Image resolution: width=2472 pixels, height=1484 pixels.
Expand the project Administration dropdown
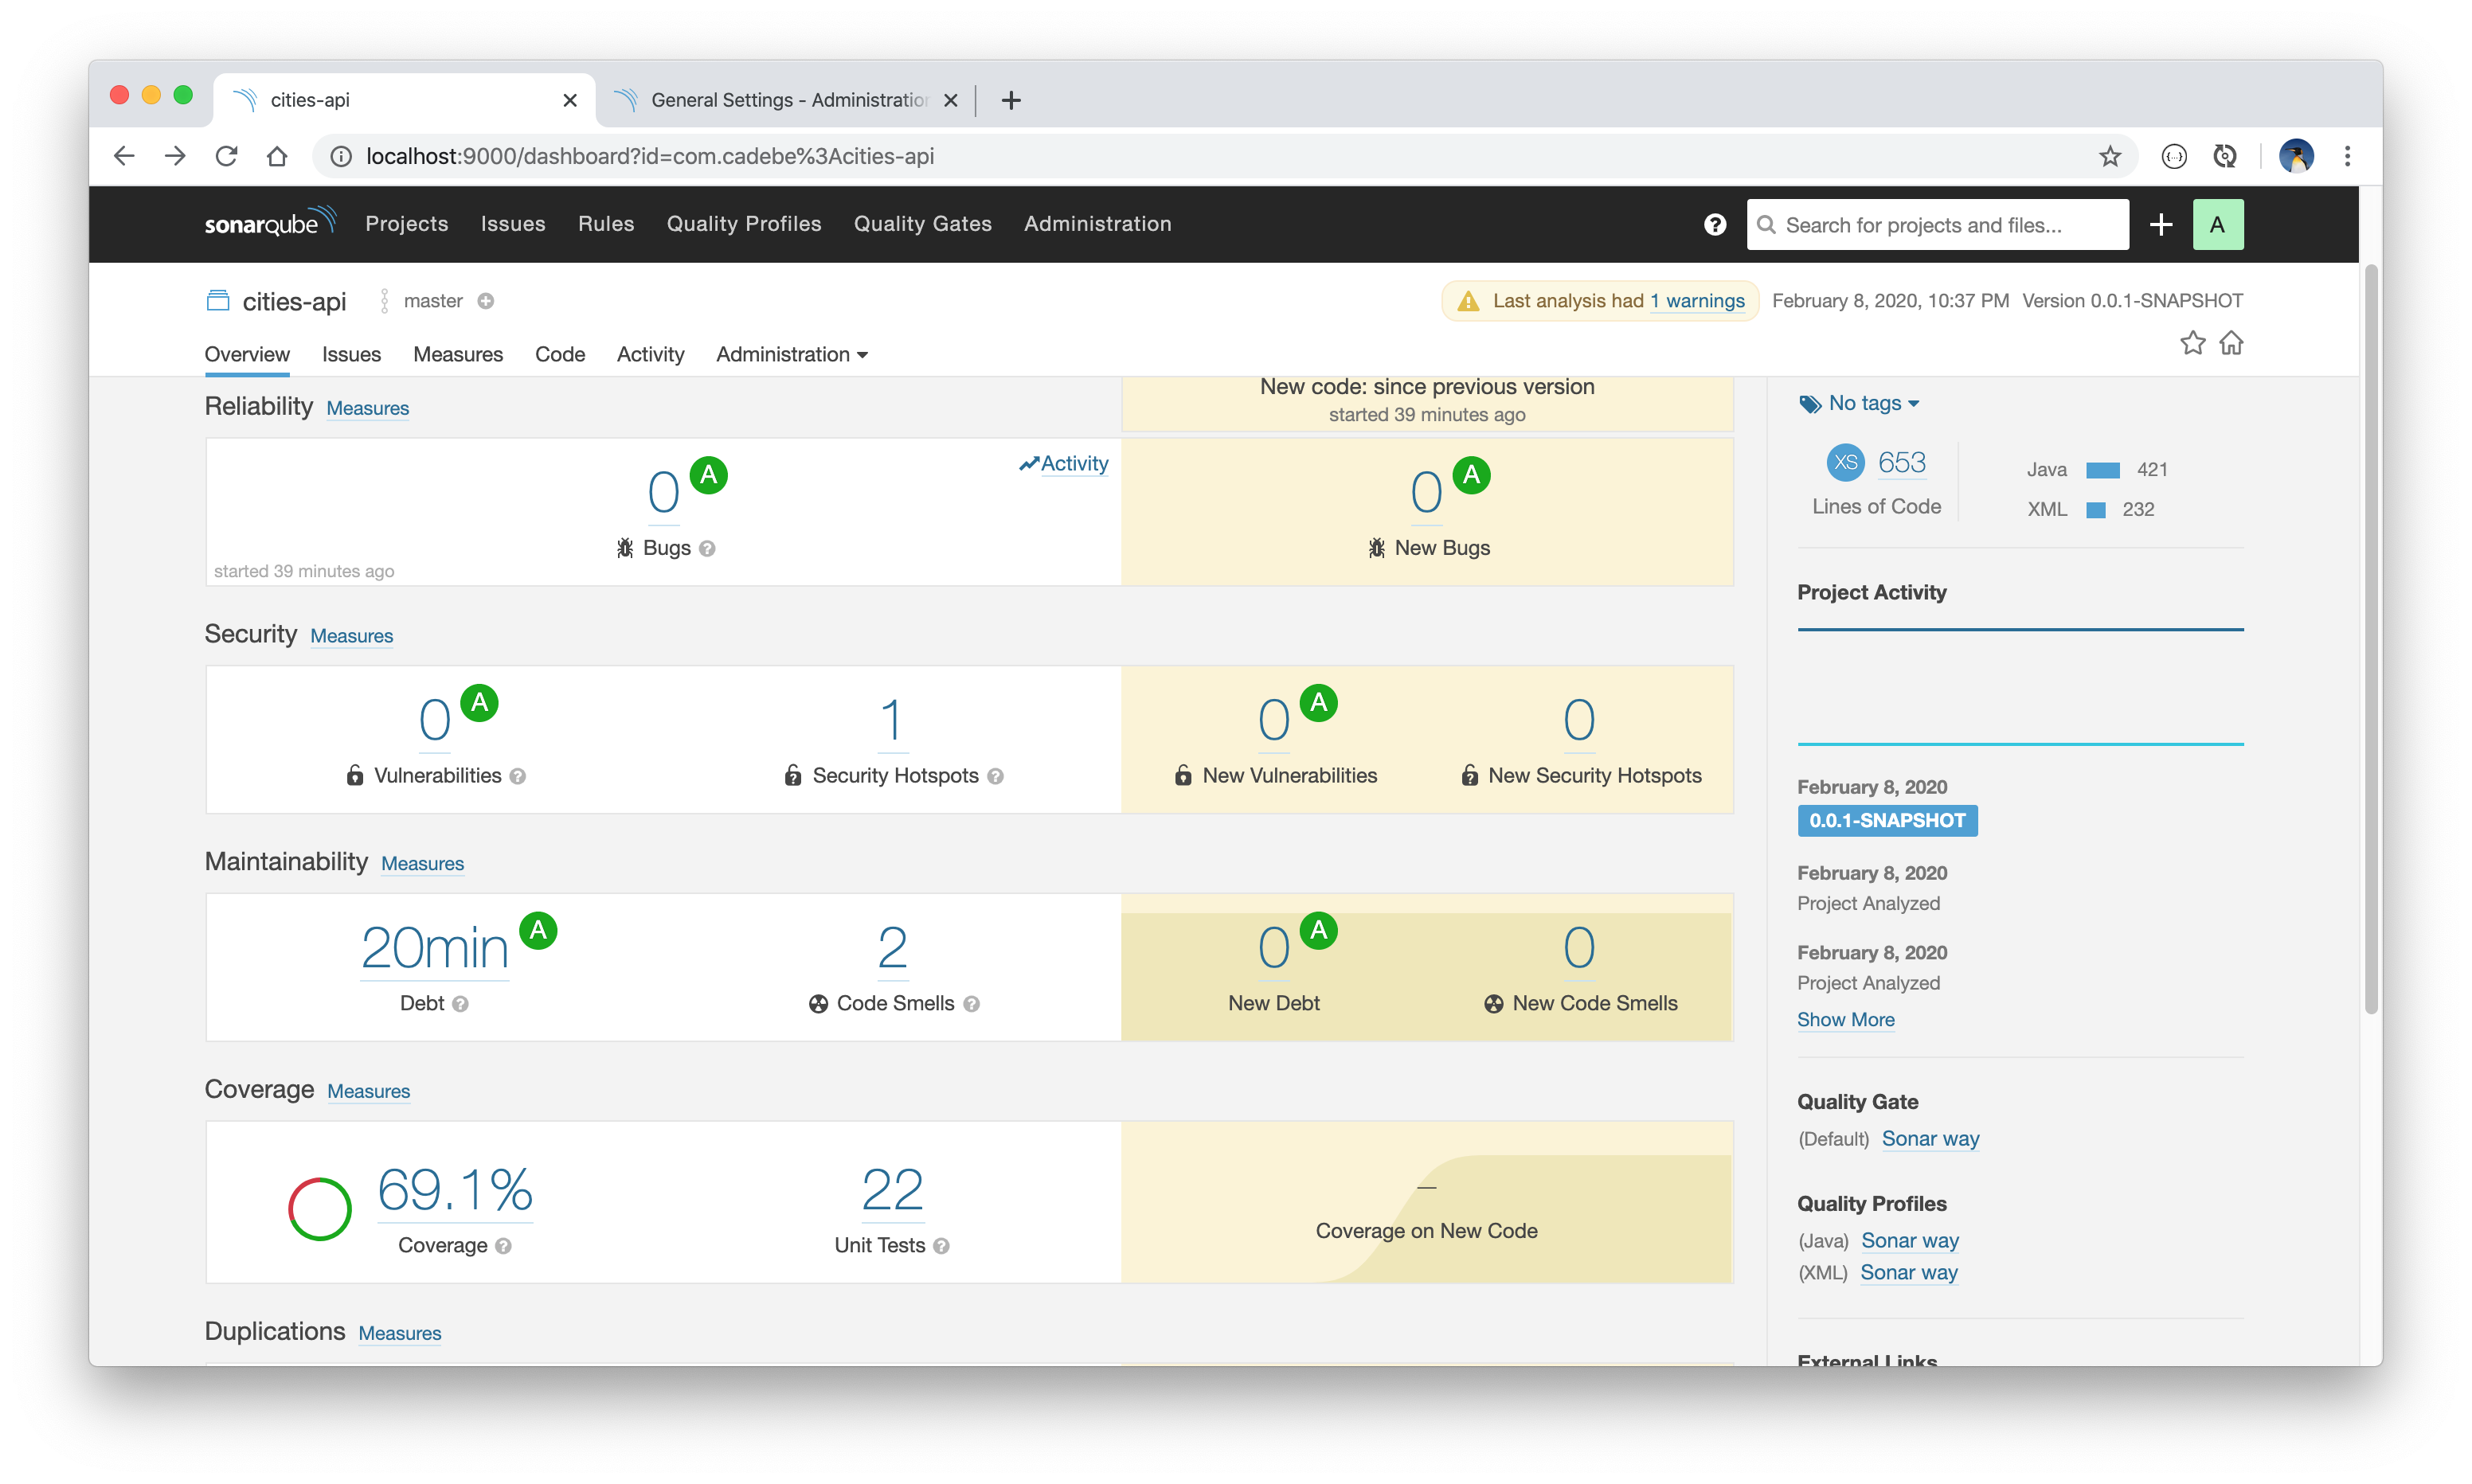click(x=791, y=354)
